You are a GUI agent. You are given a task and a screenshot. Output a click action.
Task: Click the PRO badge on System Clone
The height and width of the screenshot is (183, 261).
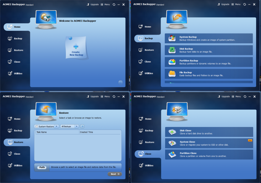click(x=250, y=140)
